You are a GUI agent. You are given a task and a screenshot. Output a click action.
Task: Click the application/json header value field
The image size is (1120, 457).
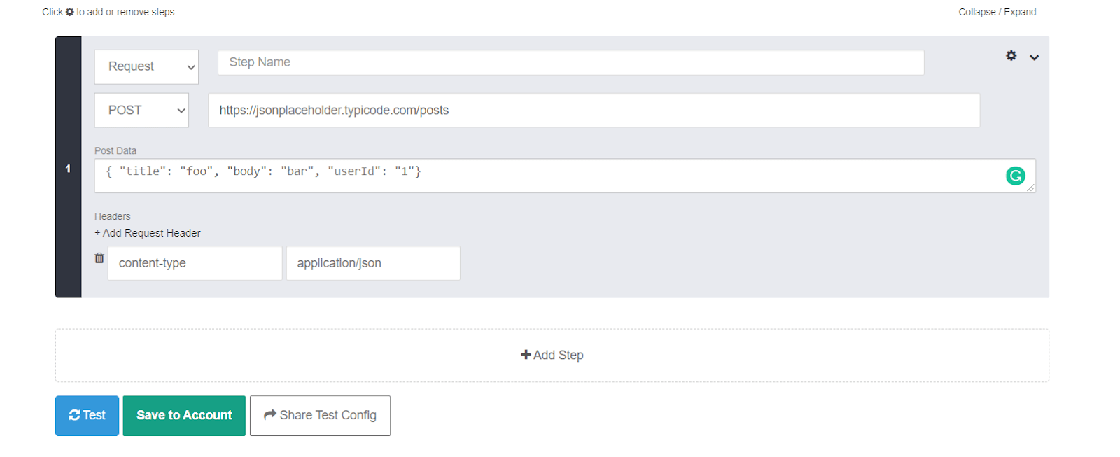coord(373,263)
